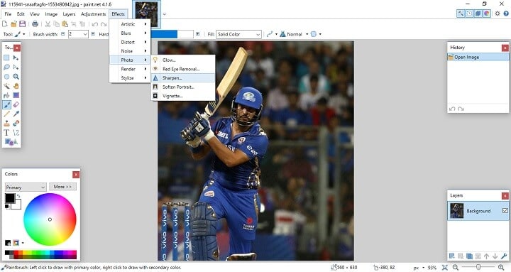The width and height of the screenshot is (511, 272).
Task: Click Add New Layer icon
Action: click(452, 256)
